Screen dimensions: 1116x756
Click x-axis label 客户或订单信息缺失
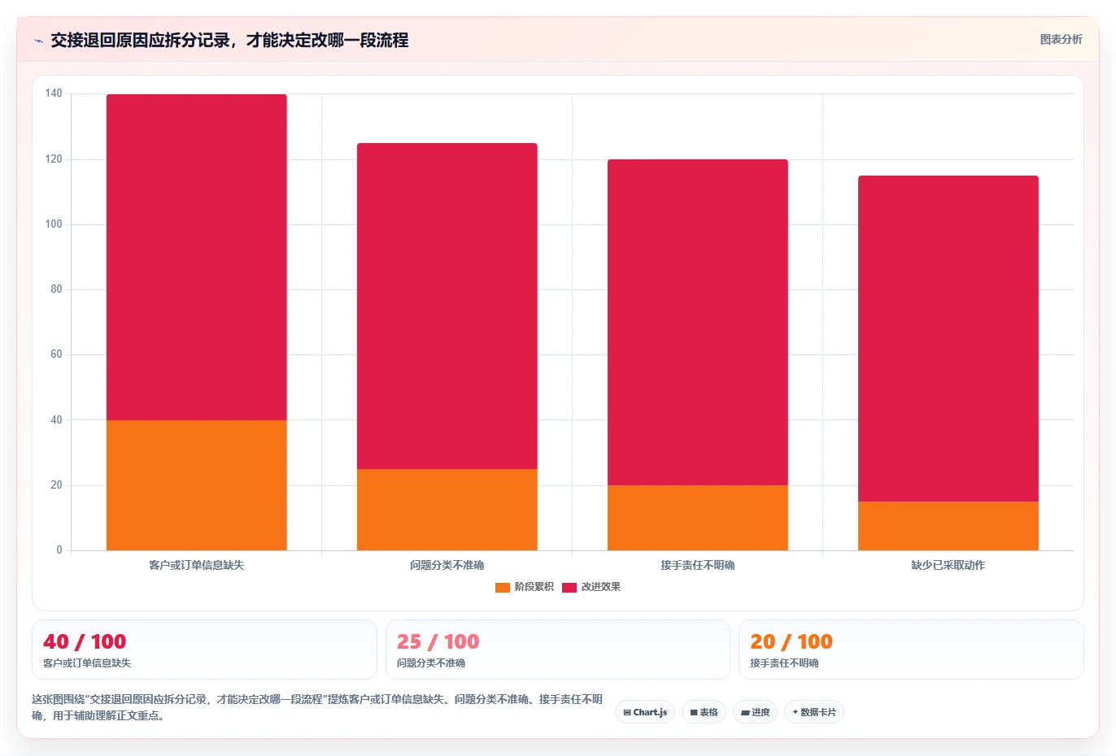click(197, 565)
